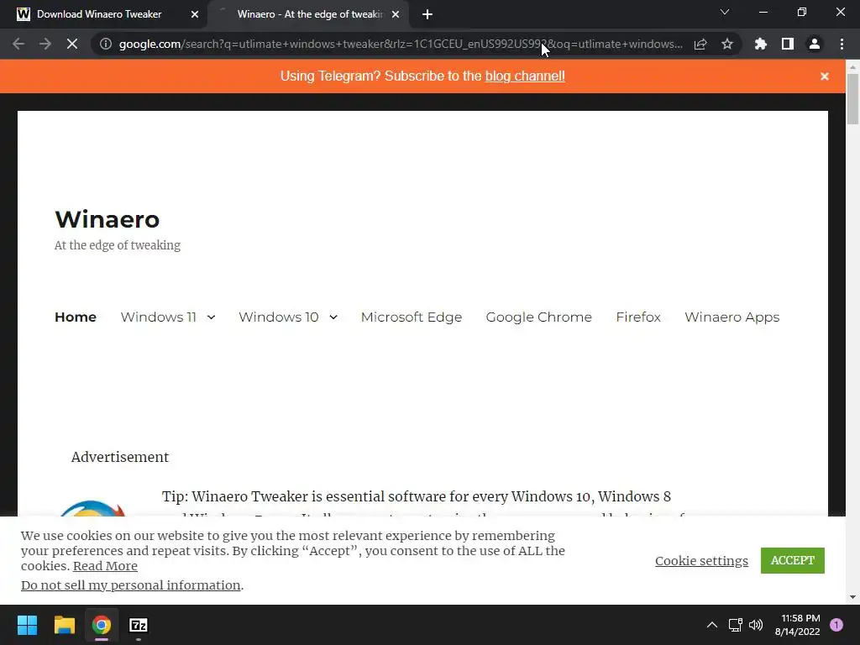Open a new browser tab
860x645 pixels.
427,14
